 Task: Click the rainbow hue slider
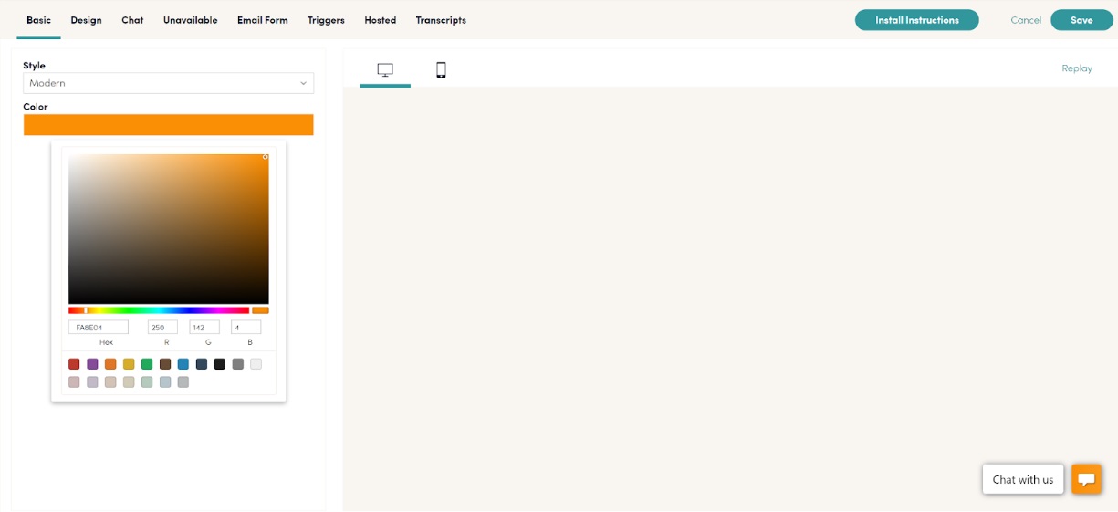159,310
